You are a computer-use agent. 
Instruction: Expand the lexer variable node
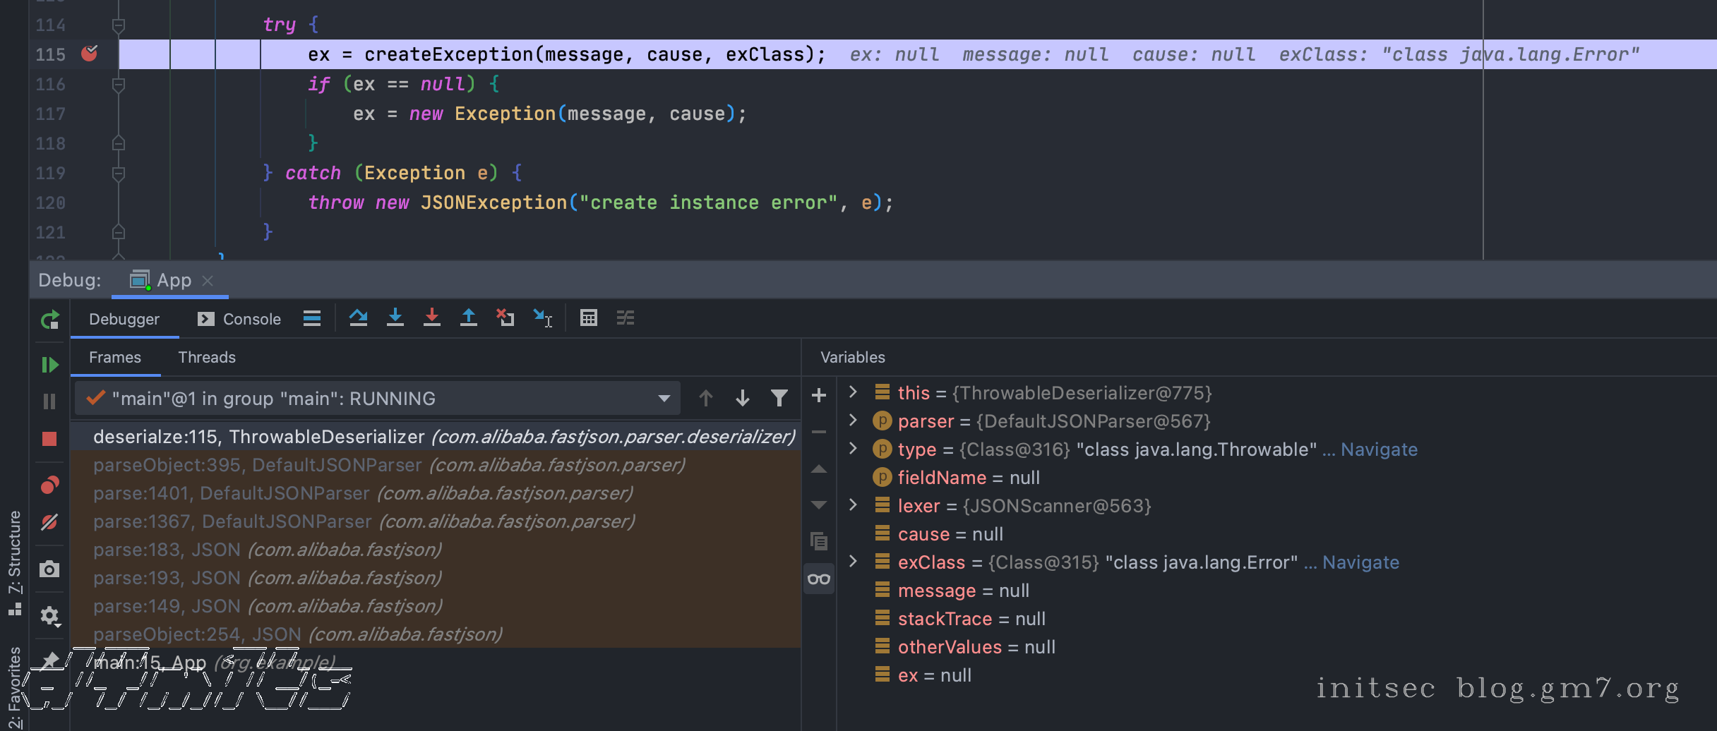(x=853, y=505)
